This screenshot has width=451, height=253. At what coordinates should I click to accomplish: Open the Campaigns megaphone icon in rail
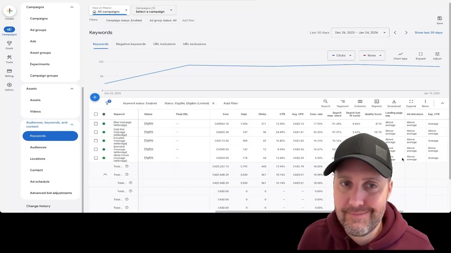(x=10, y=30)
